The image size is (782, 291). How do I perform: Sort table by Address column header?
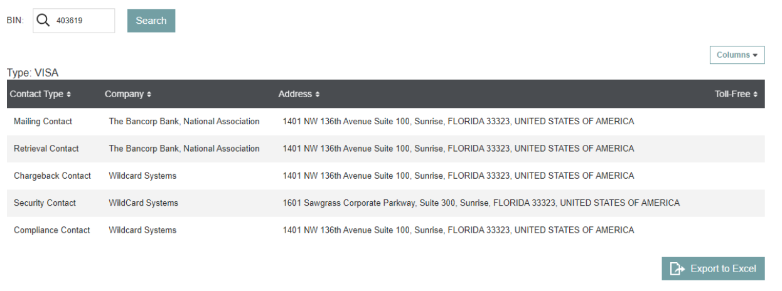(x=295, y=94)
